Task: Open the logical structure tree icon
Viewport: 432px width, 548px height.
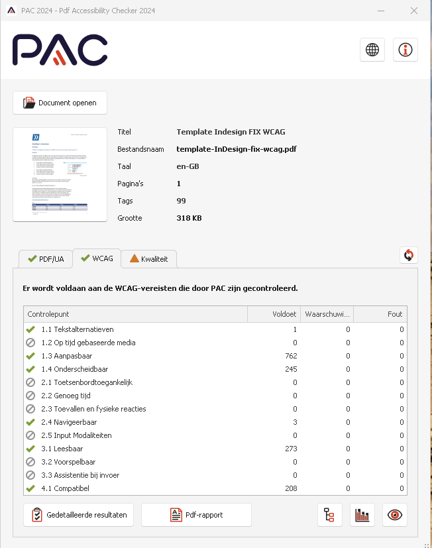Action: 330,515
